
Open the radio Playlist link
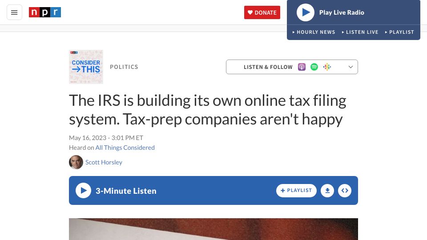[x=399, y=32]
